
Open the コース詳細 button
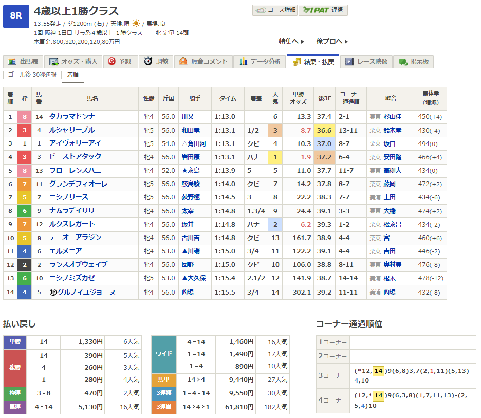click(x=275, y=10)
